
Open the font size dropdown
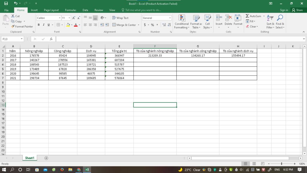click(x=69, y=18)
